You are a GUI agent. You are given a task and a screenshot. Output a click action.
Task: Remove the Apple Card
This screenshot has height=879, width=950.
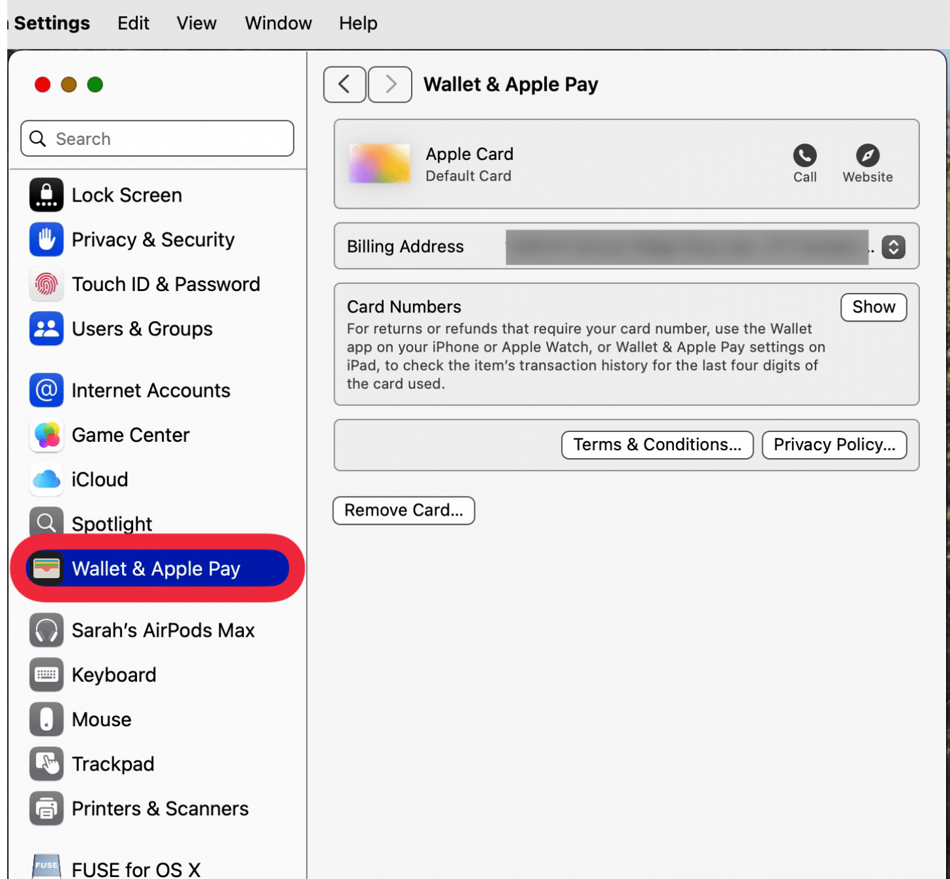tap(403, 510)
